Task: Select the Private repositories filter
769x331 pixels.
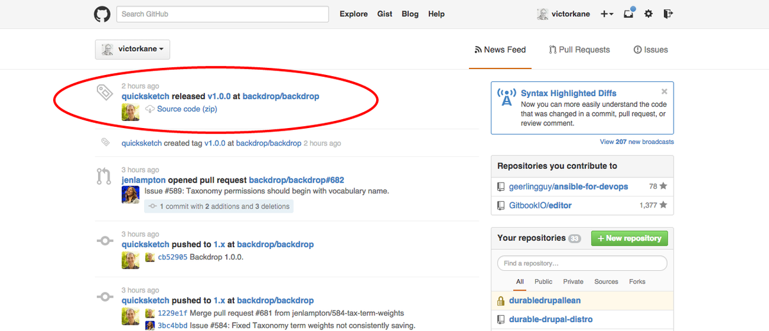Action: click(x=574, y=282)
